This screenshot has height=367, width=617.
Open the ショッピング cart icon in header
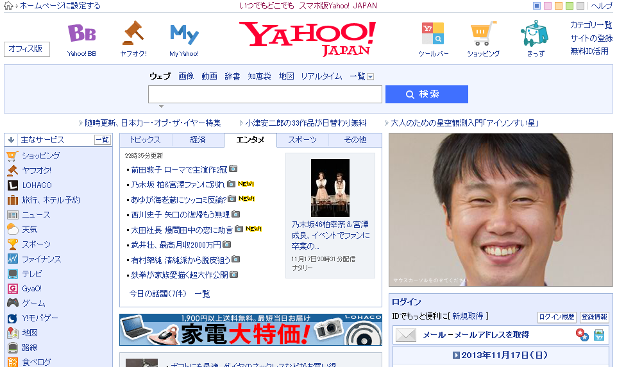484,33
